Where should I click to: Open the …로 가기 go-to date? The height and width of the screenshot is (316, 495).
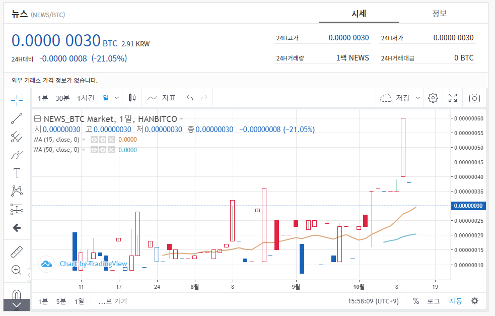(113, 301)
